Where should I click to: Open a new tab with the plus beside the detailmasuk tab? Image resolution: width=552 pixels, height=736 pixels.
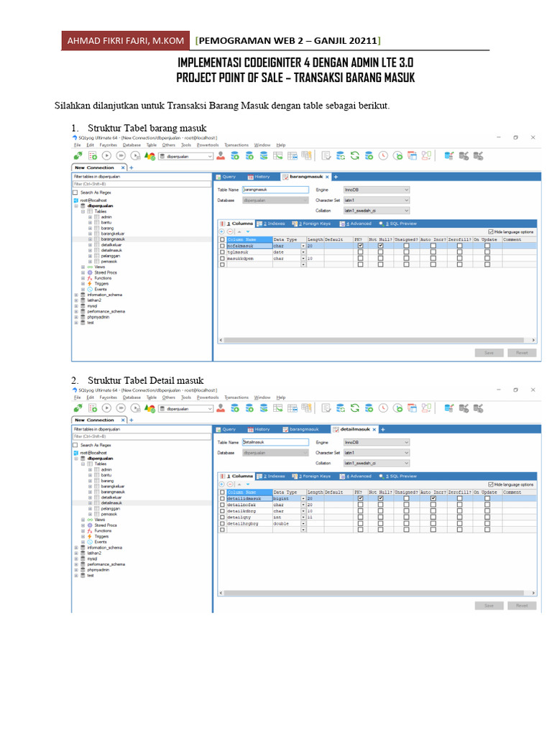point(383,430)
